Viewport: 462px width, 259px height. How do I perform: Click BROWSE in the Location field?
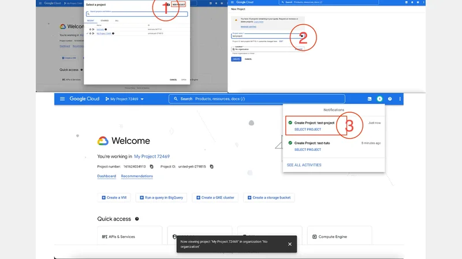pyautogui.click(x=299, y=49)
